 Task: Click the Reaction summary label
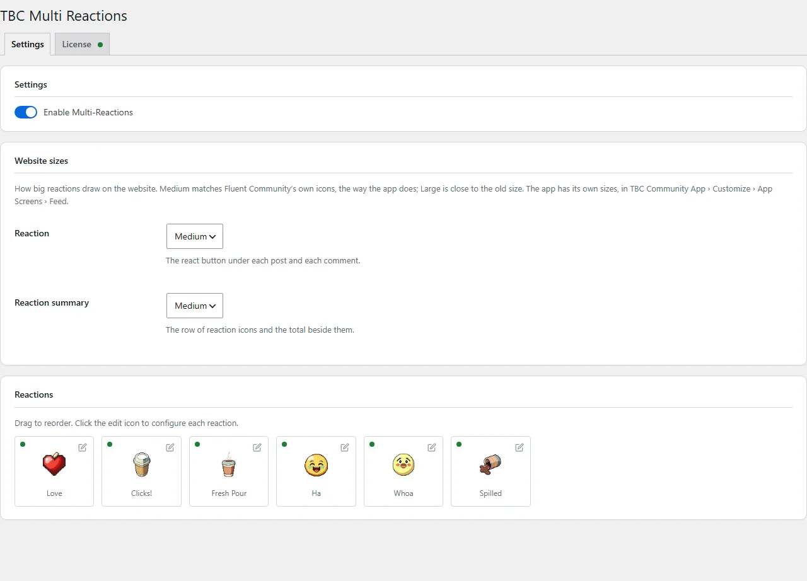point(52,302)
